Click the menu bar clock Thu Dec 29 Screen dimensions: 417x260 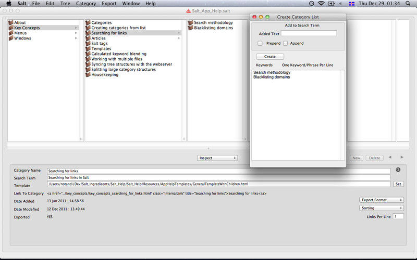click(x=379, y=4)
